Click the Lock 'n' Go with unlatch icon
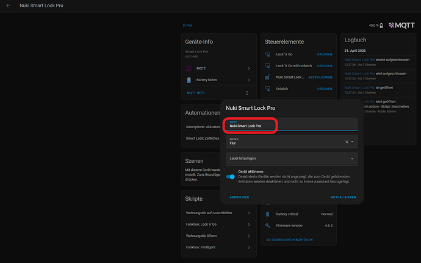421x263 pixels. (x=268, y=65)
